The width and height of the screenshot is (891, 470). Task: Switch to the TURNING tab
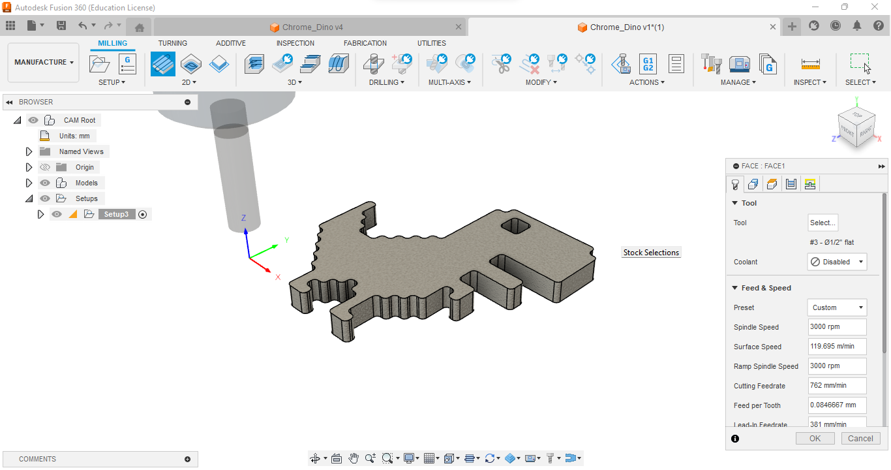point(173,43)
